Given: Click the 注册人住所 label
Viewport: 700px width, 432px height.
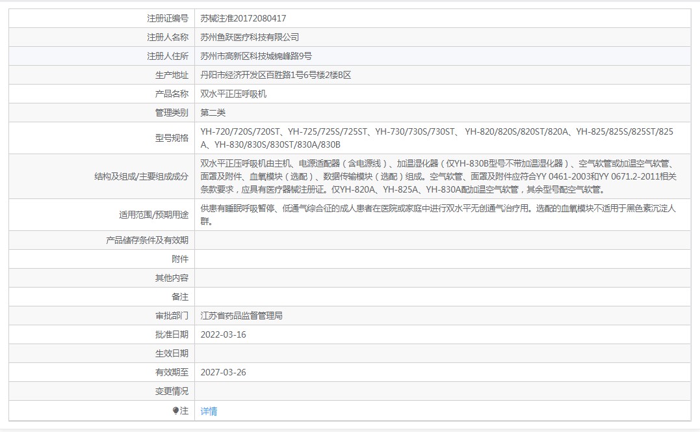Looking at the screenshot, I should (x=168, y=56).
